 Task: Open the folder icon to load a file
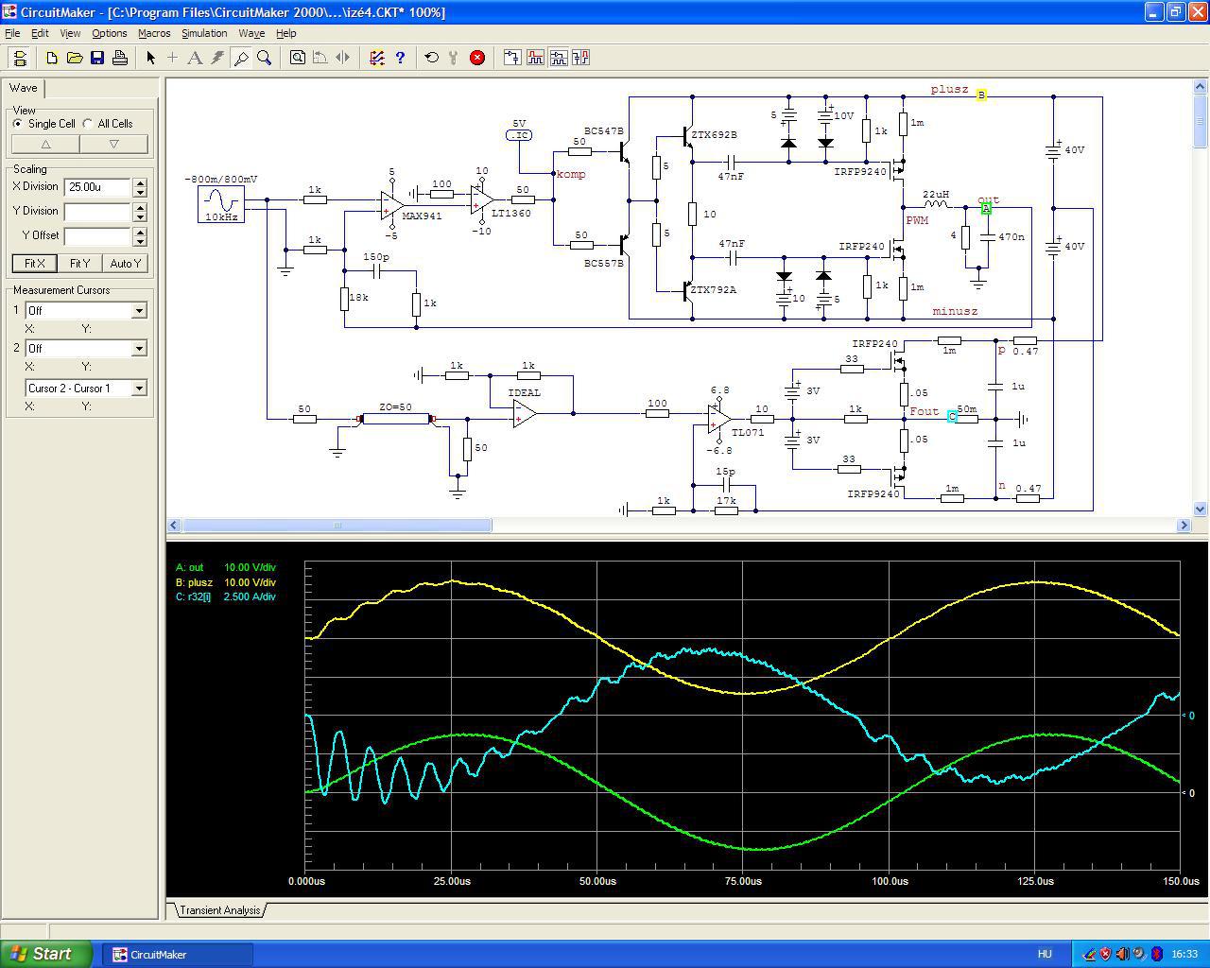[x=75, y=58]
